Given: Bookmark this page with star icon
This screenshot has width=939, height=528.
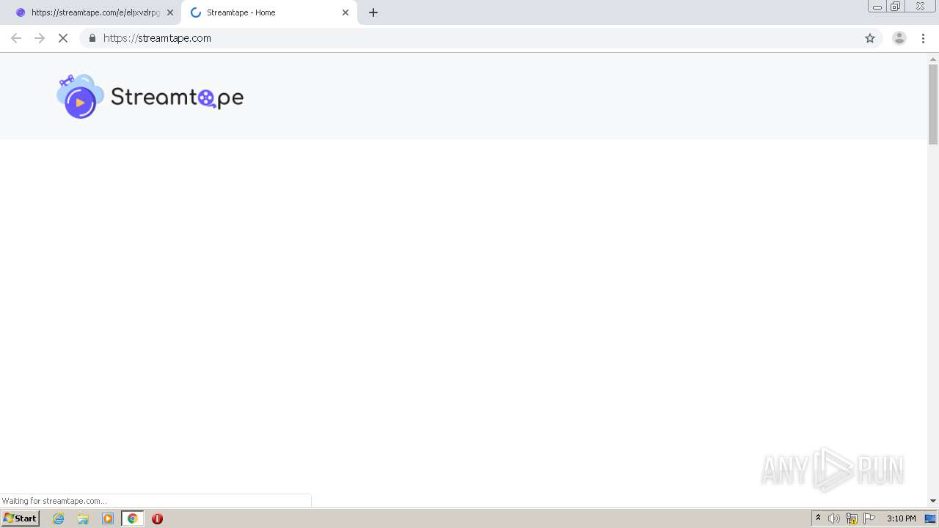Looking at the screenshot, I should point(870,38).
